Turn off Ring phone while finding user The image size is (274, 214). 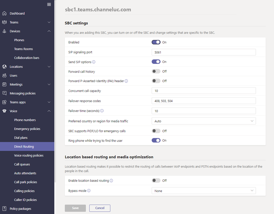click(156, 140)
